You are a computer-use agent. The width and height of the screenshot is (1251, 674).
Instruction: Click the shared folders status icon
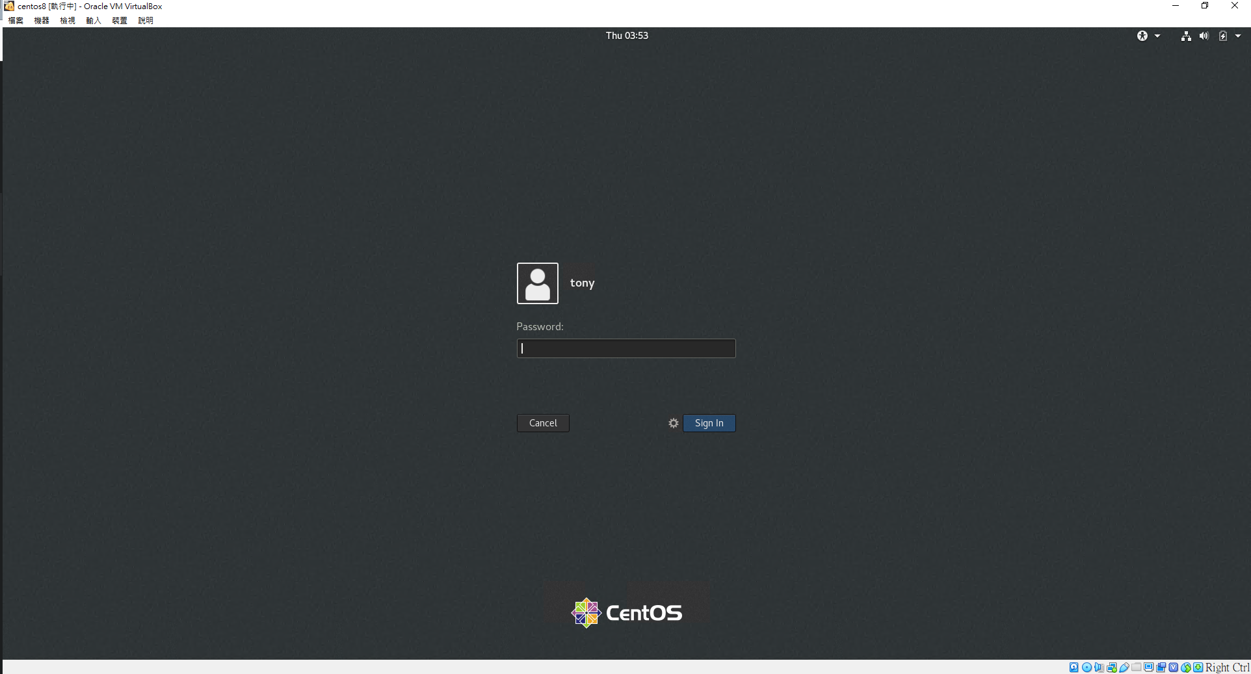(x=1137, y=667)
